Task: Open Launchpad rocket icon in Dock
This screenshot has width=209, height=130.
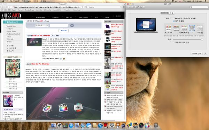Action: tap(59, 125)
